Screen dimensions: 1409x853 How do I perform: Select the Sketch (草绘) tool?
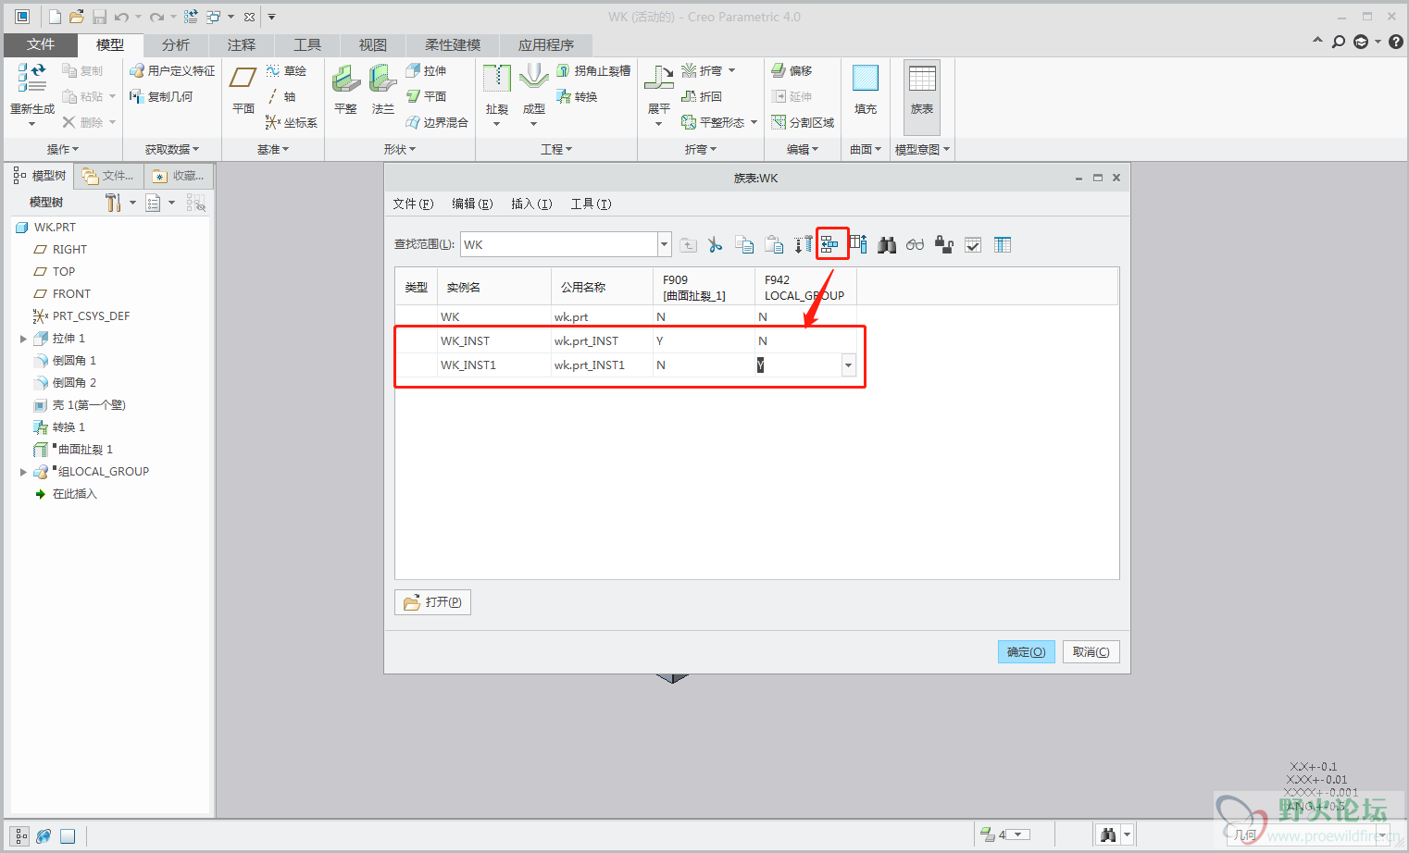click(x=286, y=70)
